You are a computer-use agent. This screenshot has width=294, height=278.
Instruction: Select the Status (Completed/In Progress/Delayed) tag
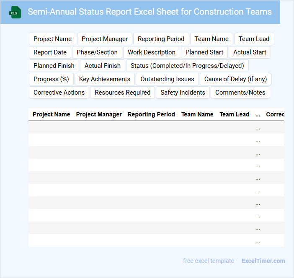[x=187, y=66]
